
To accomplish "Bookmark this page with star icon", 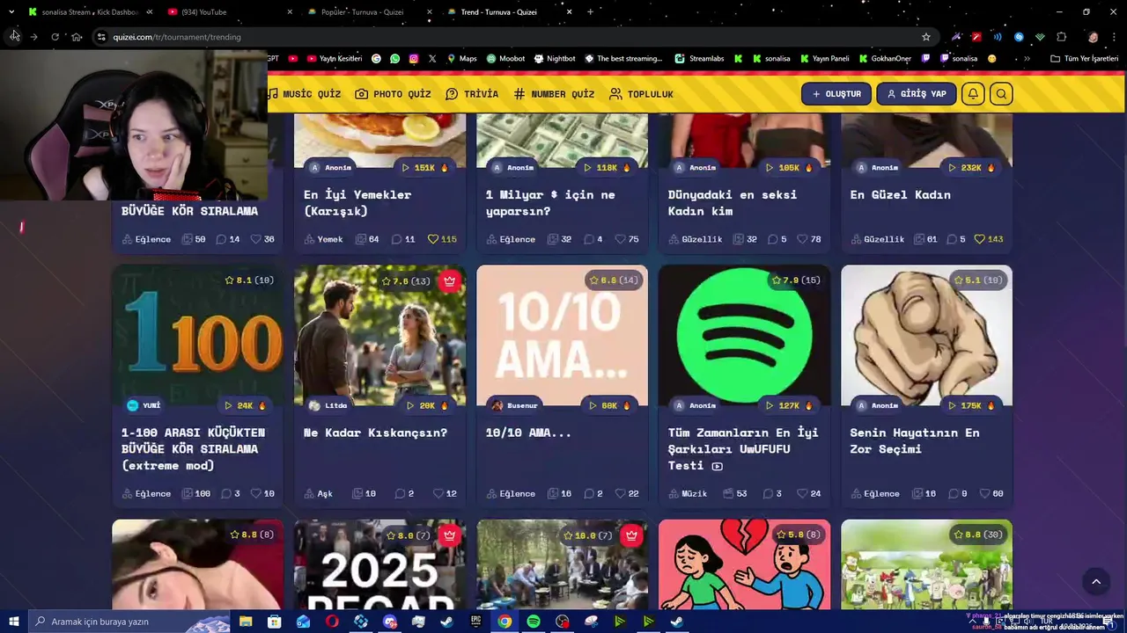I will pos(926,37).
